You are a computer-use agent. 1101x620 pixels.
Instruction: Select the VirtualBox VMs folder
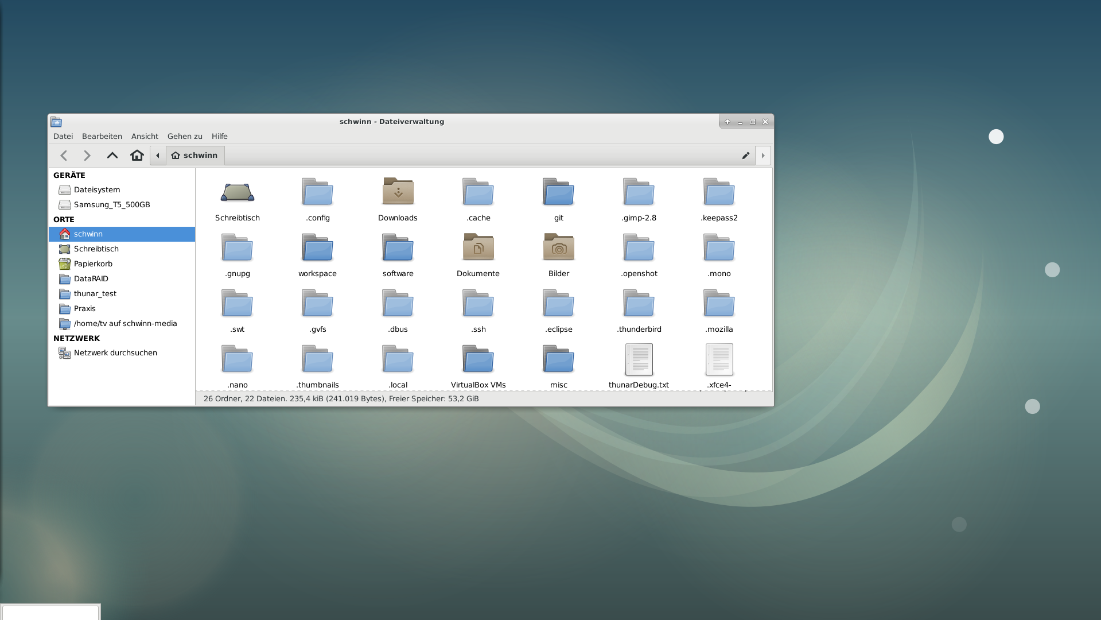478,360
